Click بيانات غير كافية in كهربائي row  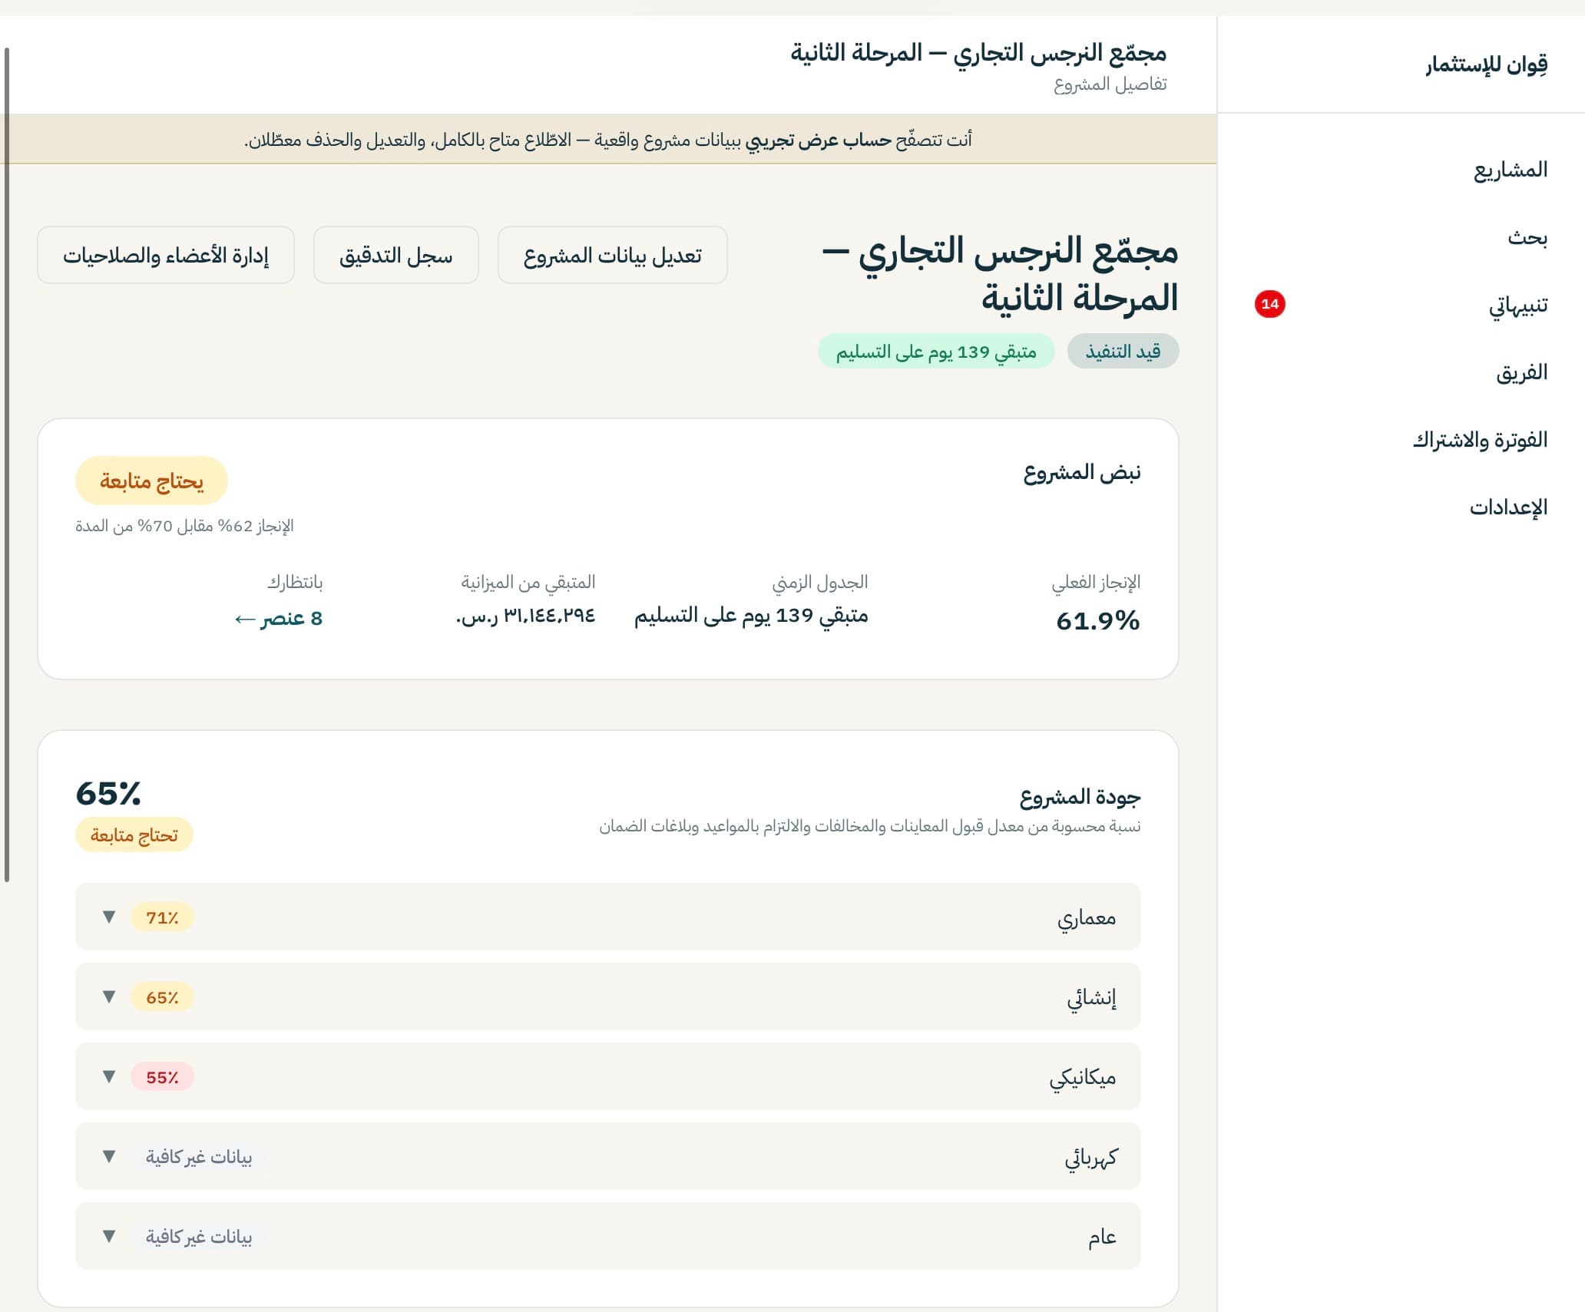(199, 1157)
